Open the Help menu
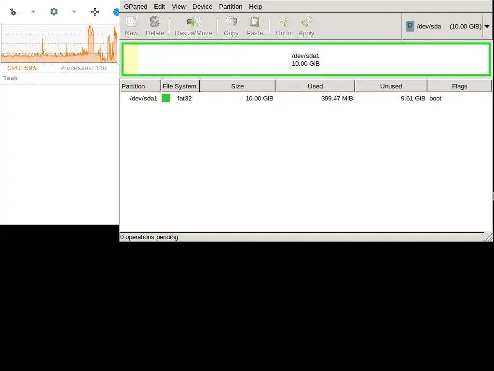Screen dimensions: 494x371 tap(256, 7)
